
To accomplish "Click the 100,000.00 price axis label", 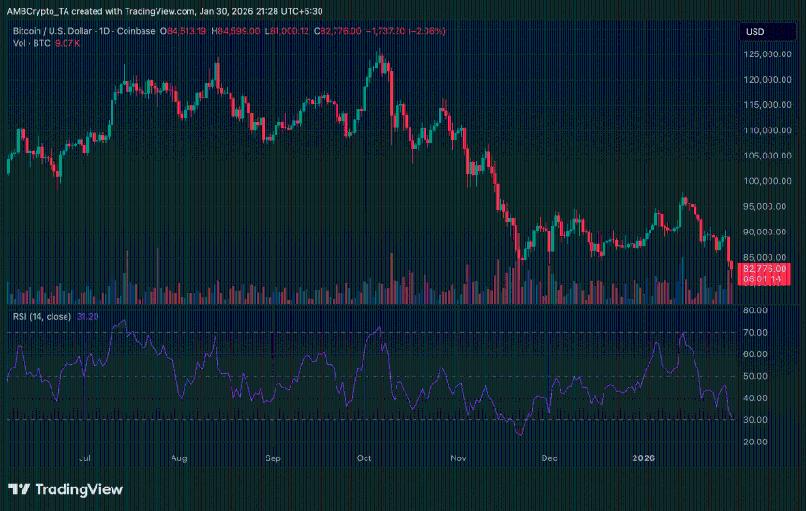I will [x=768, y=181].
